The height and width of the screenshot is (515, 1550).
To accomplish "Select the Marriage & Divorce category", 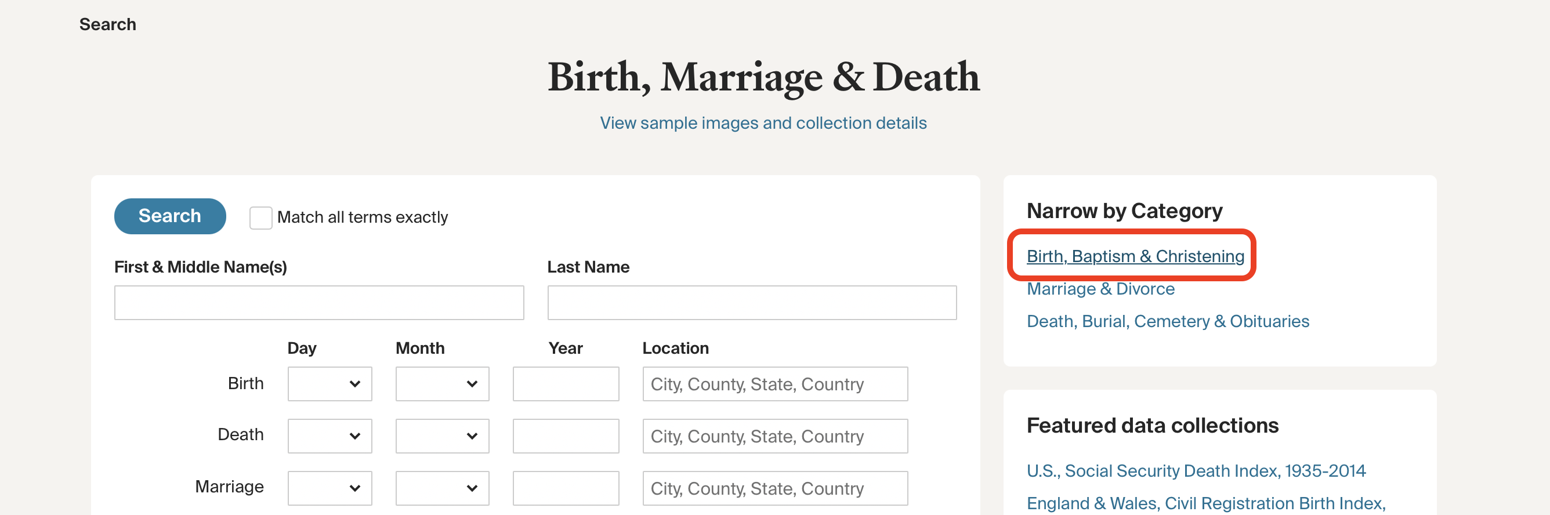I will coord(1100,289).
